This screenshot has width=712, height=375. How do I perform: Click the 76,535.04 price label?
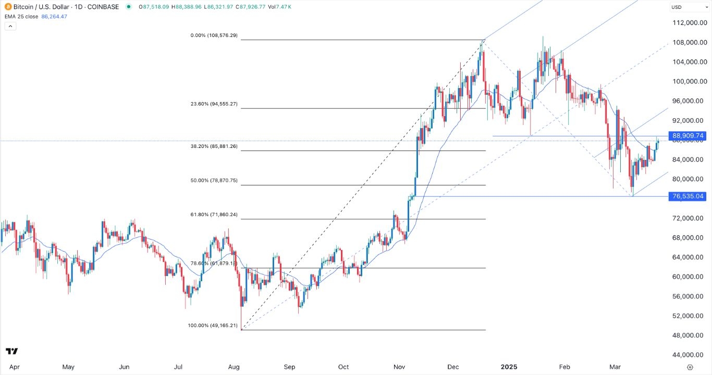tap(688, 196)
